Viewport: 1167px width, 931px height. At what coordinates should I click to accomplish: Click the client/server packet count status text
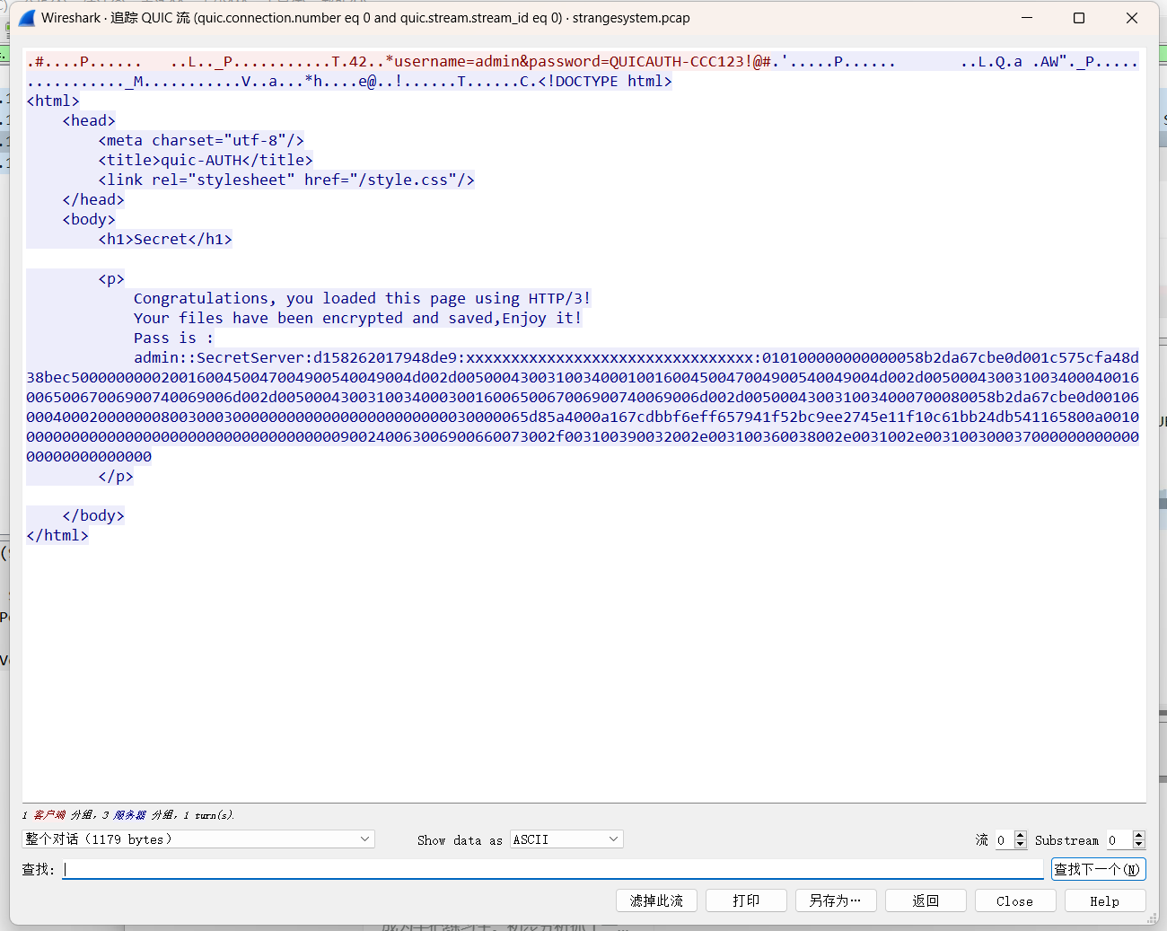[127, 815]
